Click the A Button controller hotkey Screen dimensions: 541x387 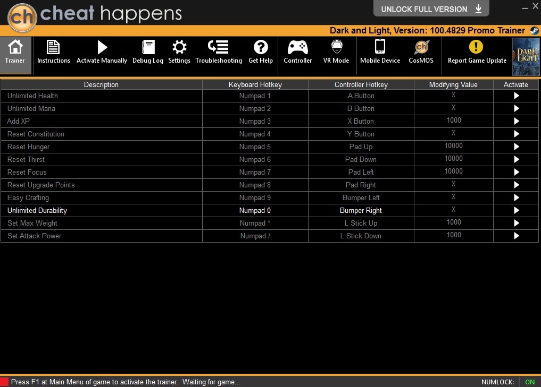point(361,96)
